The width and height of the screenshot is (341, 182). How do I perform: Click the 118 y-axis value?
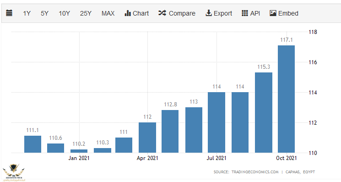tap(313, 32)
